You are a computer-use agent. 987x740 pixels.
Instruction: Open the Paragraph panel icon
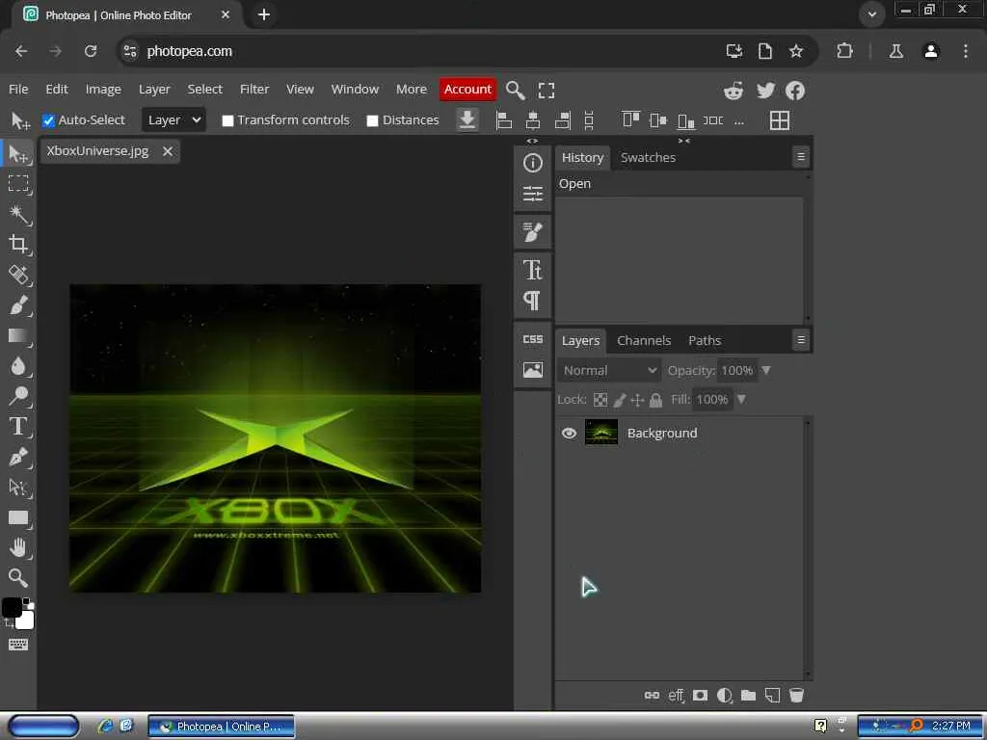click(532, 301)
